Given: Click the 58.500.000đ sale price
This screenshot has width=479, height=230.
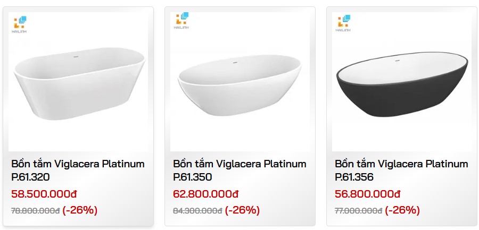Looking at the screenshot, I should coord(44,194).
